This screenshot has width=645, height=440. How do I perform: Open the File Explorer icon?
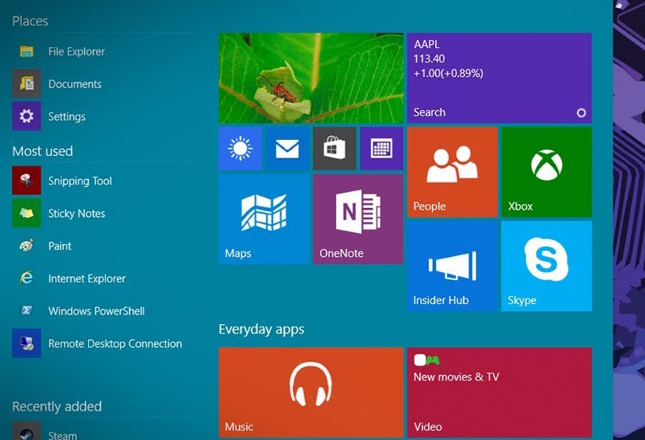[26, 51]
